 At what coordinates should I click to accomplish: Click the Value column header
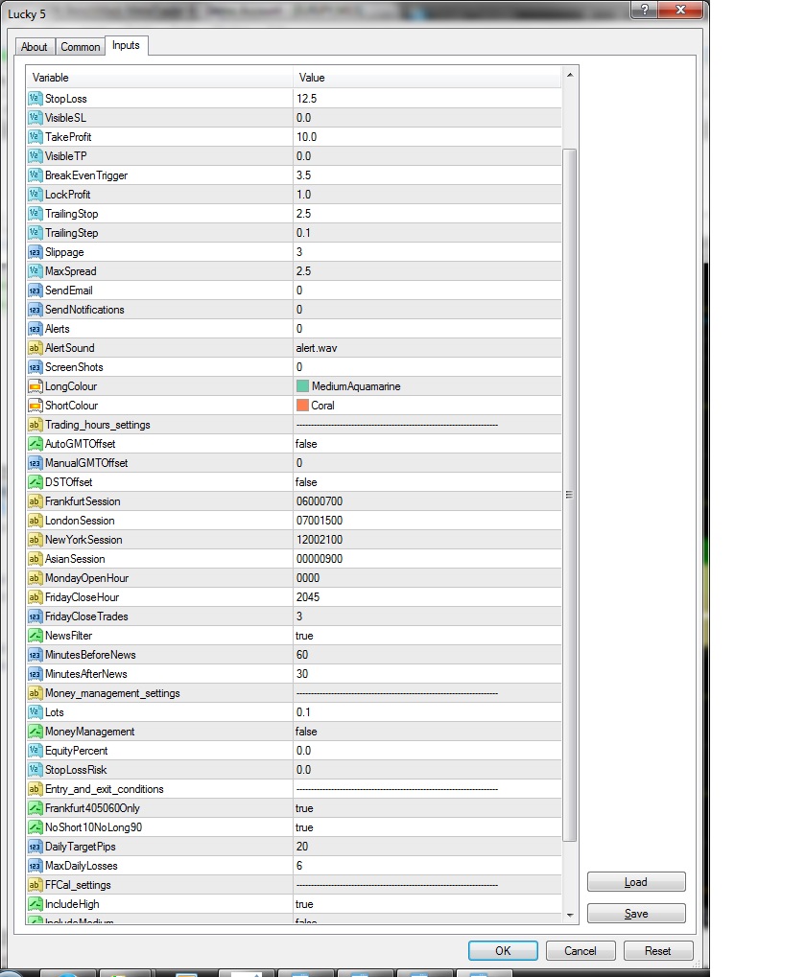[427, 78]
